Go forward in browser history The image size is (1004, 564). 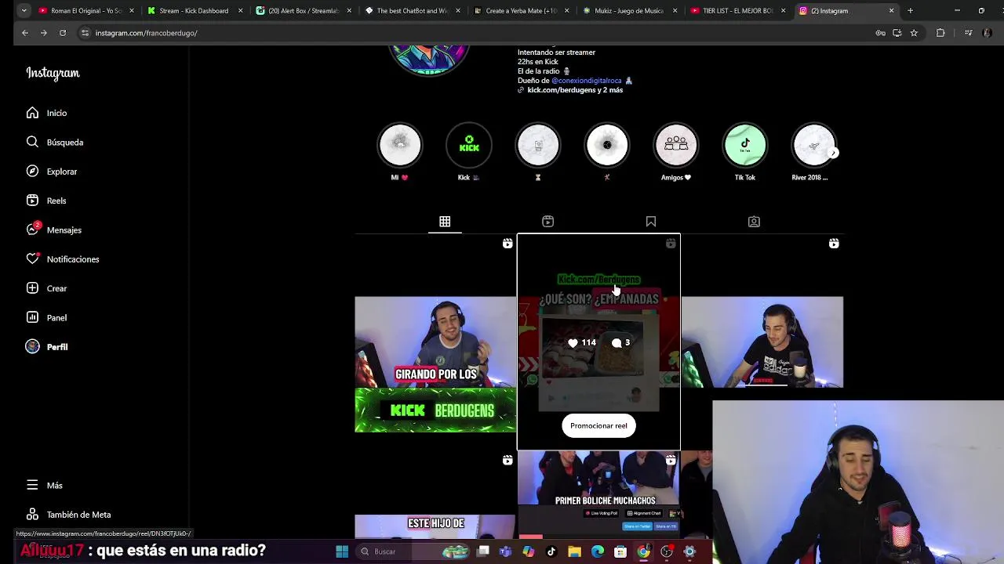pyautogui.click(x=44, y=33)
